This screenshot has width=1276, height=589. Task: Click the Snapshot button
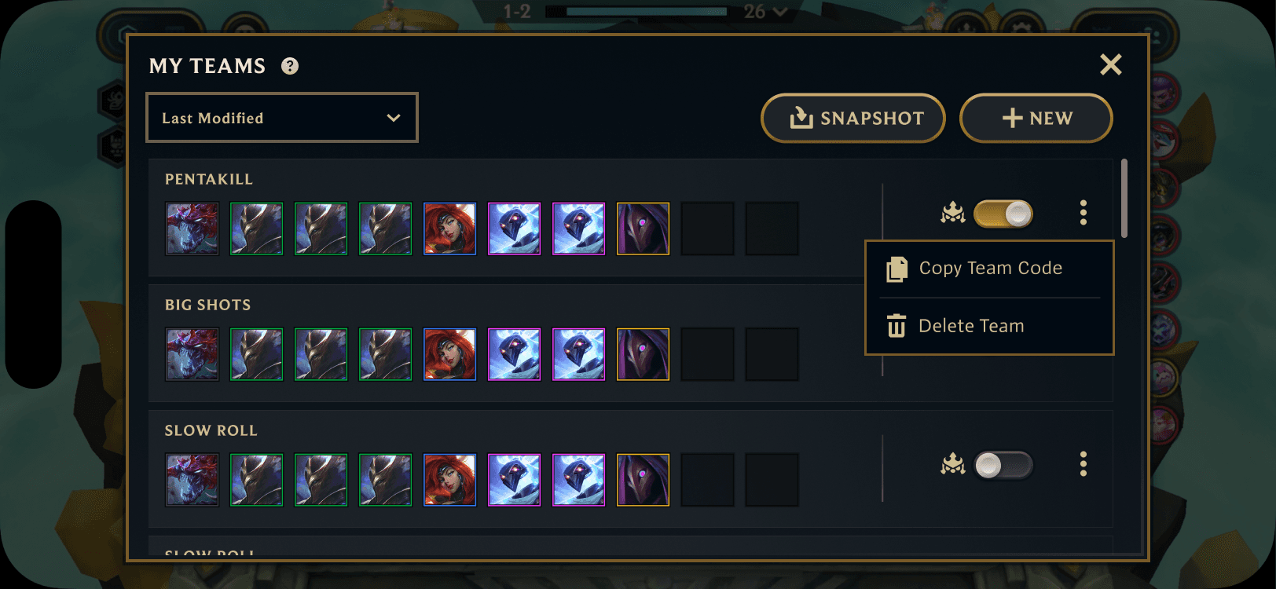[853, 118]
